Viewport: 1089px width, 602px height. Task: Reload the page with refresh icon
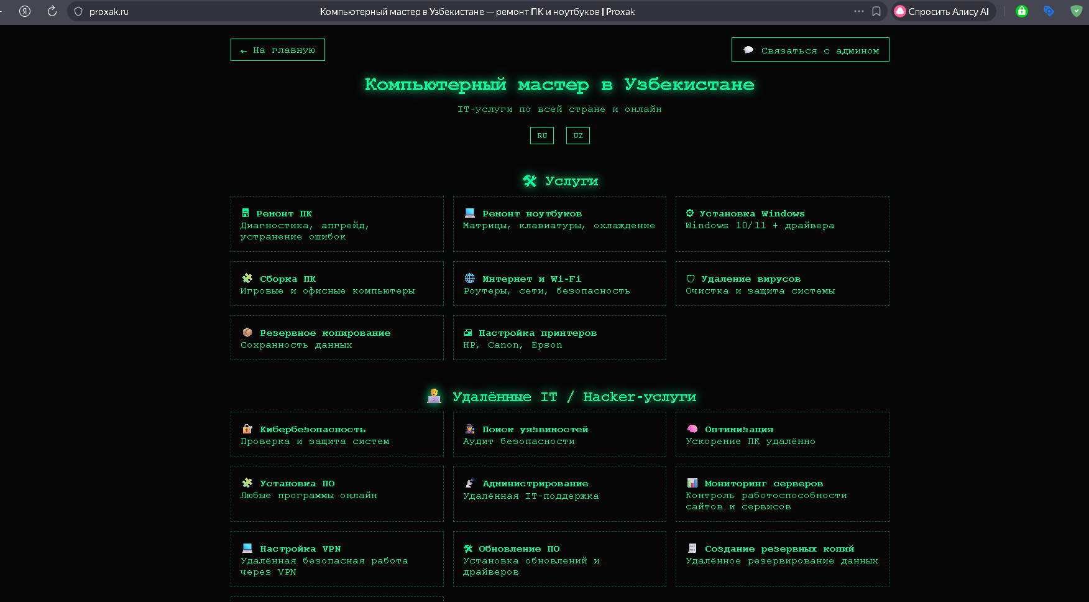pos(52,11)
